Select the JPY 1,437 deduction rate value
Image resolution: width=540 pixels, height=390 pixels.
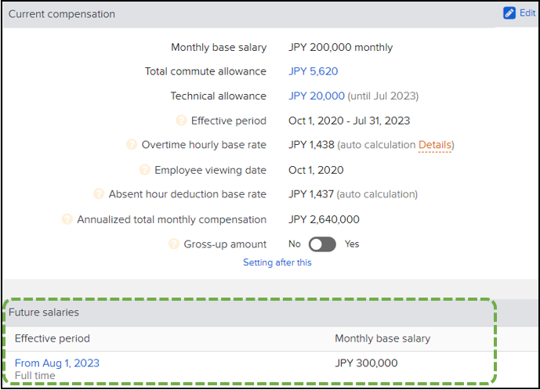[x=311, y=194]
